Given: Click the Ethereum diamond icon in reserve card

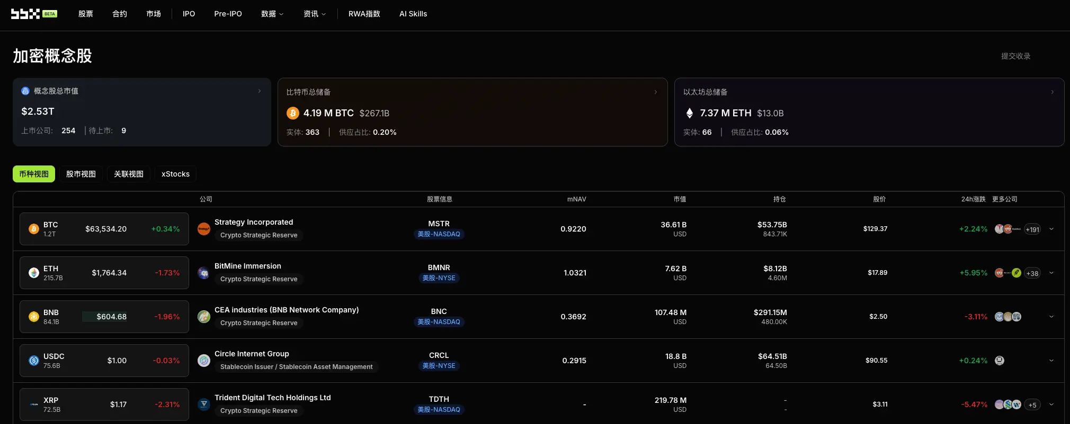Looking at the screenshot, I should coord(689,113).
